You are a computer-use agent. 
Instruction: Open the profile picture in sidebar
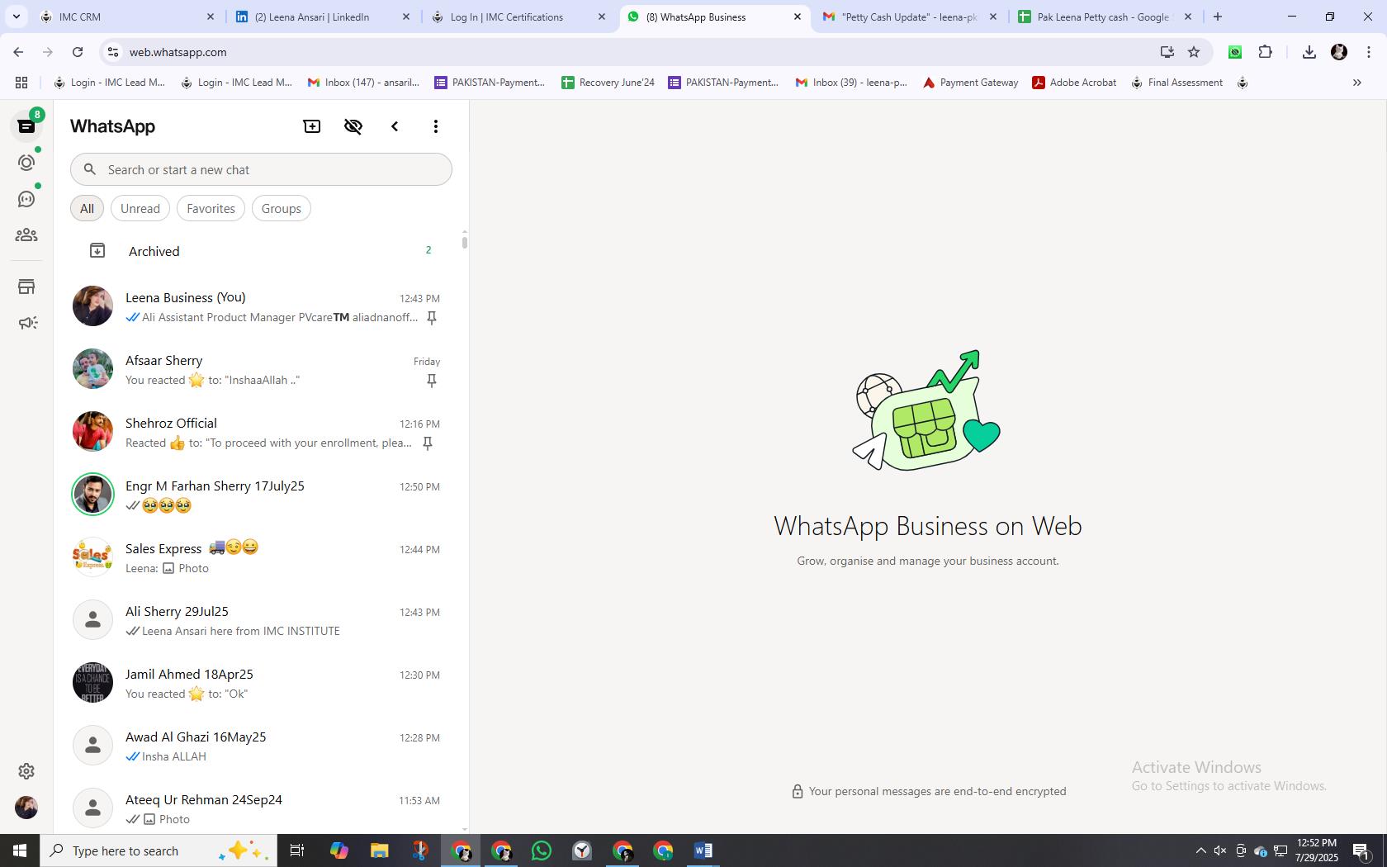26,807
